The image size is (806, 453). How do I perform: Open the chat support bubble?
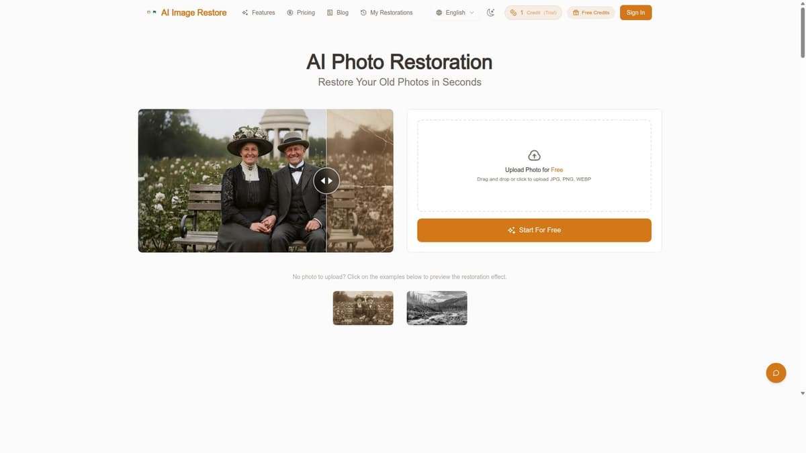click(x=776, y=372)
